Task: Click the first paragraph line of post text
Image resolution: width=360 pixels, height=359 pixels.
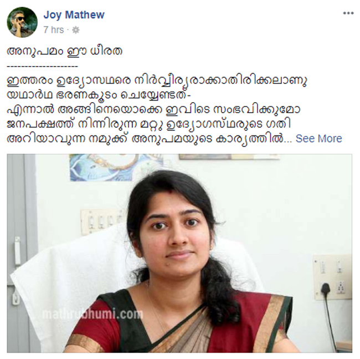Action: 157,80
